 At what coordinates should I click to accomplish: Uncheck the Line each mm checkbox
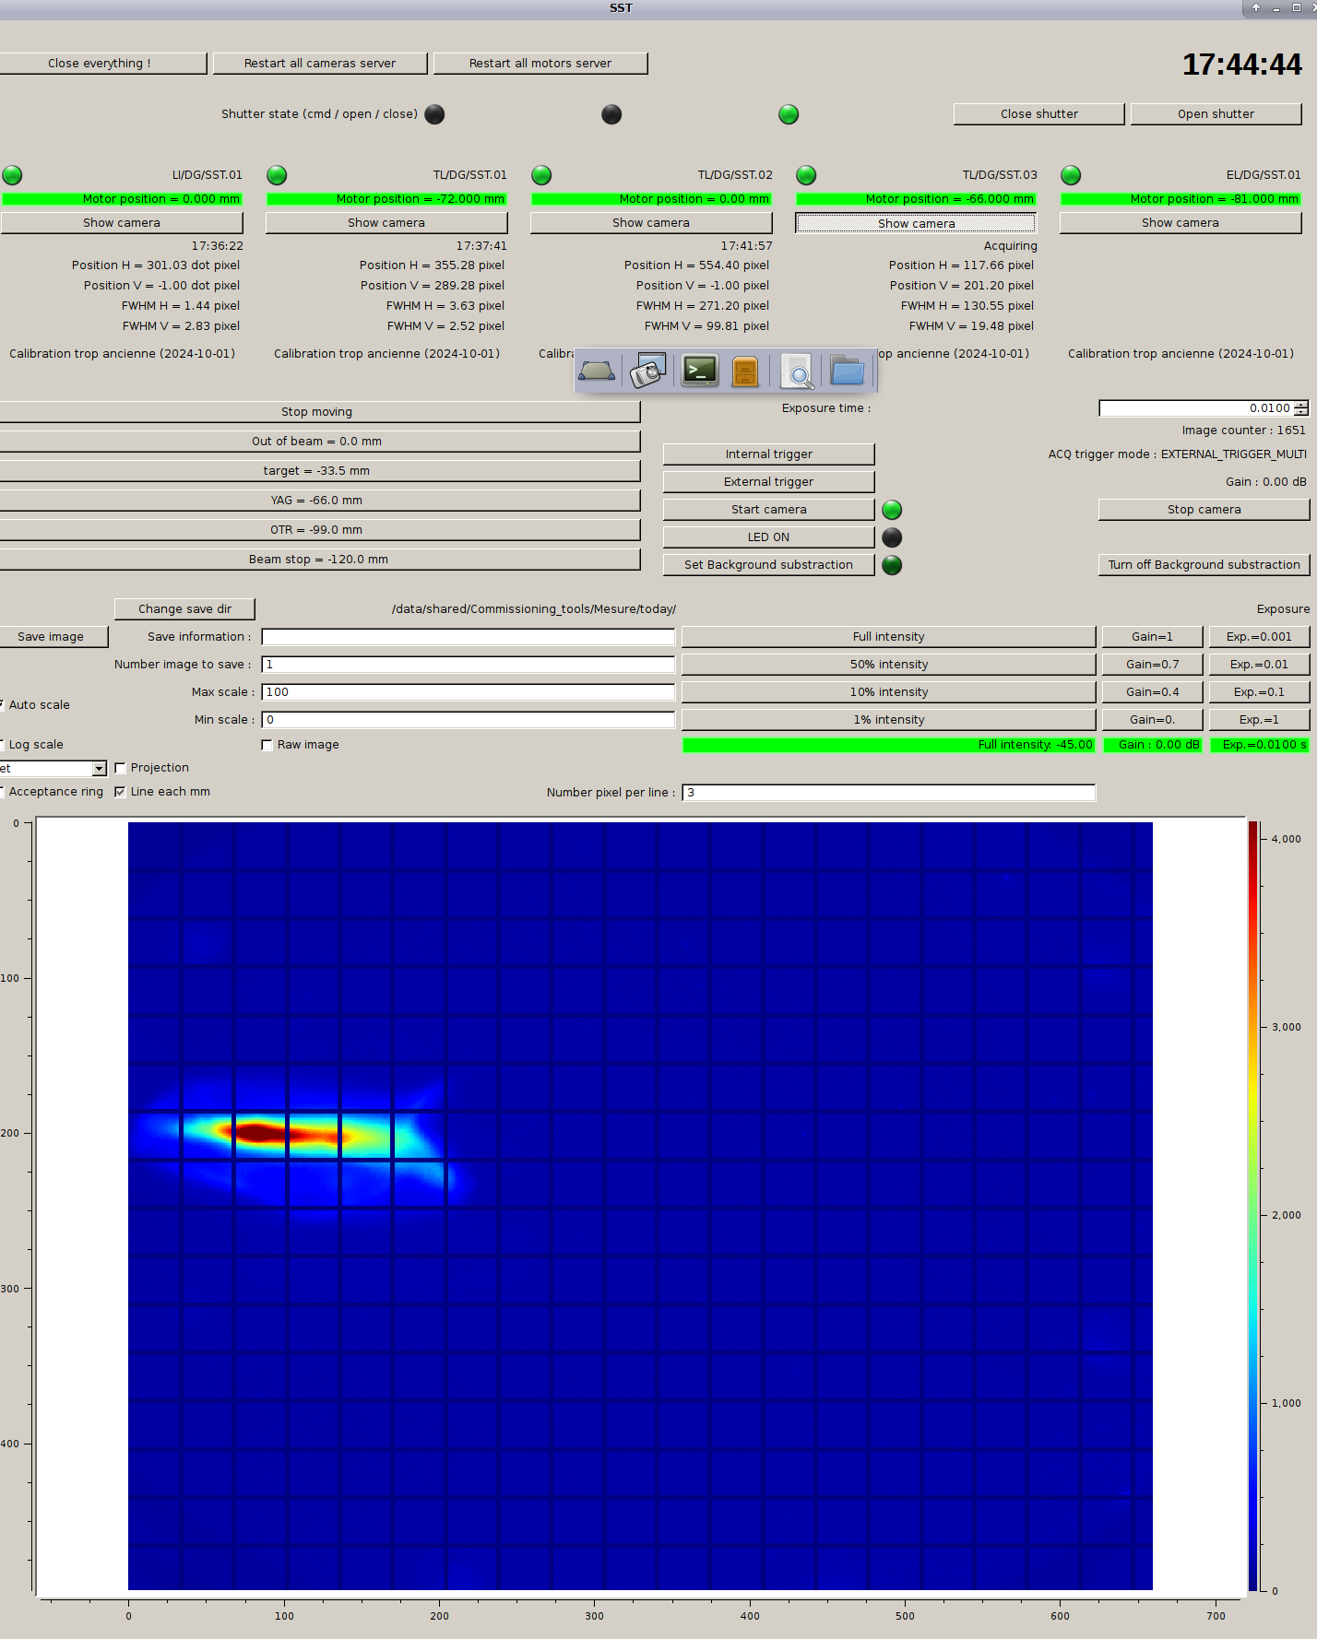[x=121, y=792]
